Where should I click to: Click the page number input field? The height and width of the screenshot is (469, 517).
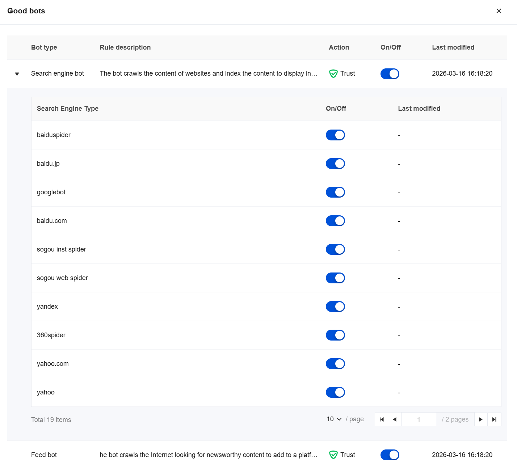point(419,419)
